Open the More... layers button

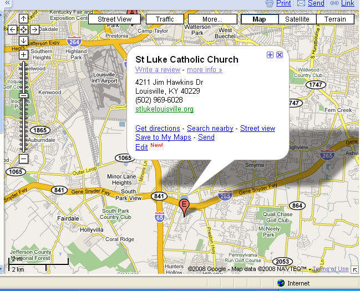[x=212, y=19]
